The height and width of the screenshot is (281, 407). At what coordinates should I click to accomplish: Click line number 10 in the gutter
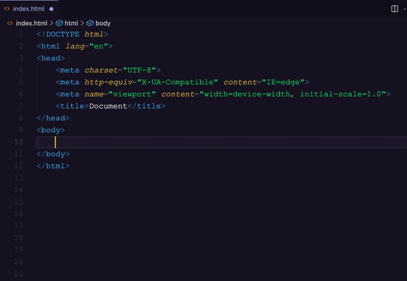(19, 142)
